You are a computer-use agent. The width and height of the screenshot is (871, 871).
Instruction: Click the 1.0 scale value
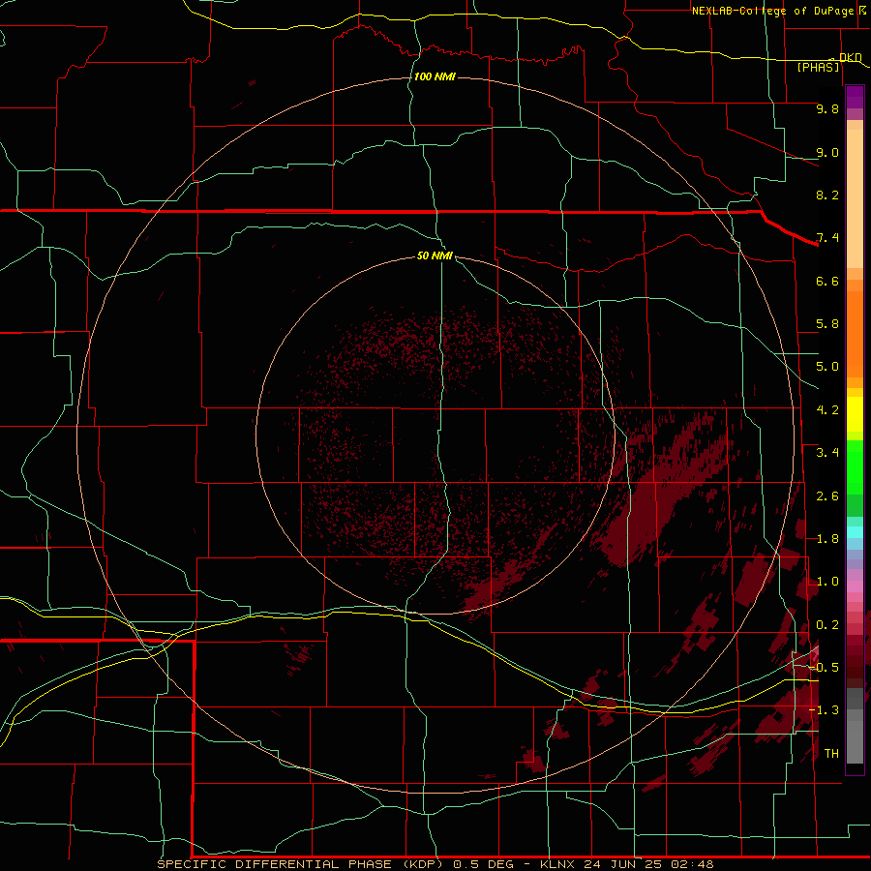827,582
